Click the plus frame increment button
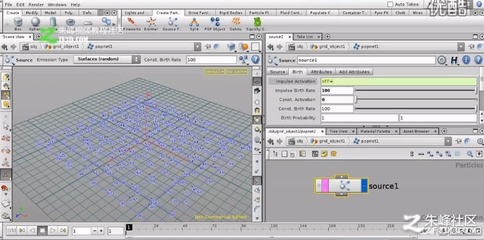484x240 pixels. (x=101, y=231)
